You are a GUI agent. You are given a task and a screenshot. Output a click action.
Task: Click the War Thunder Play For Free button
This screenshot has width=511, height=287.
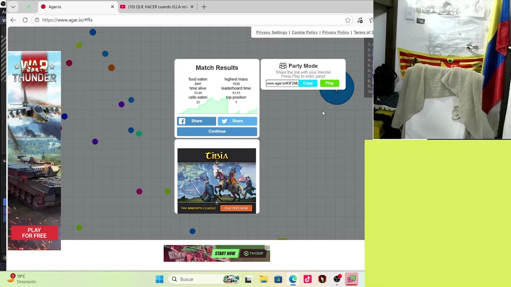34,233
